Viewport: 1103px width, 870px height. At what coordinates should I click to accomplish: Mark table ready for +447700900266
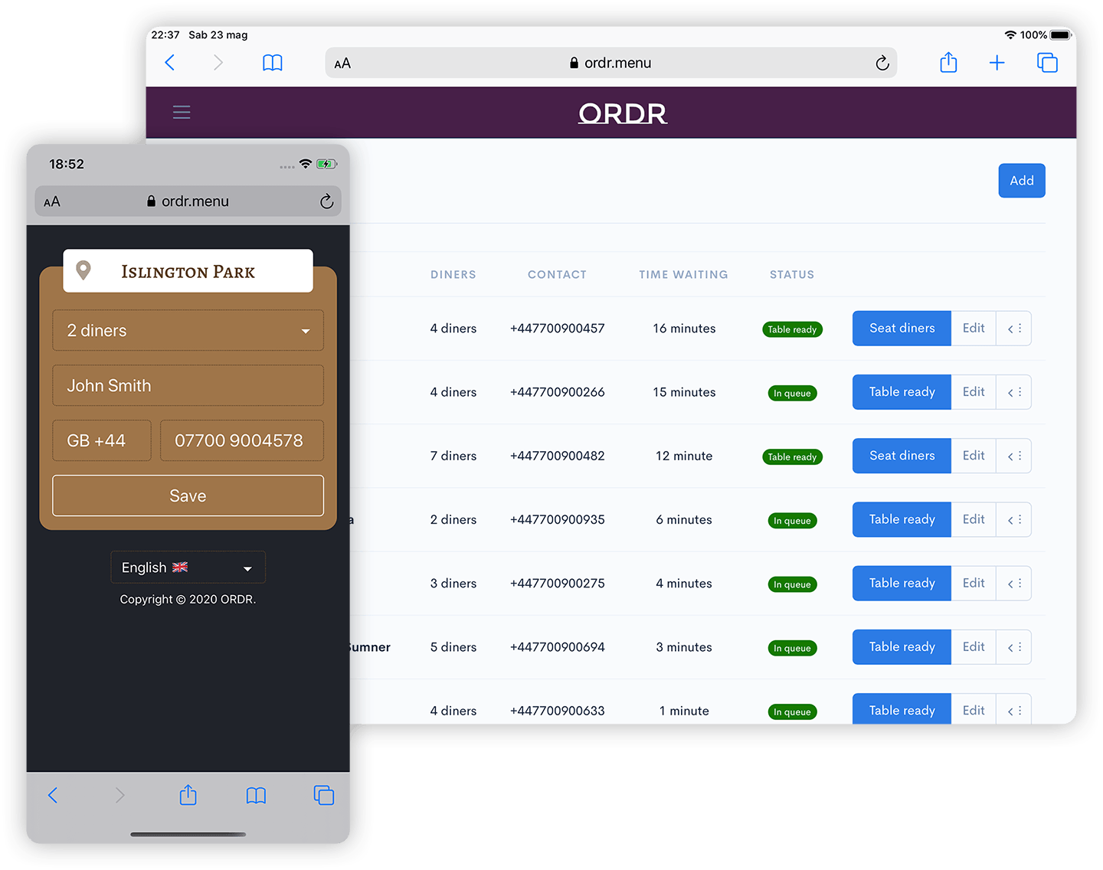pyautogui.click(x=902, y=392)
